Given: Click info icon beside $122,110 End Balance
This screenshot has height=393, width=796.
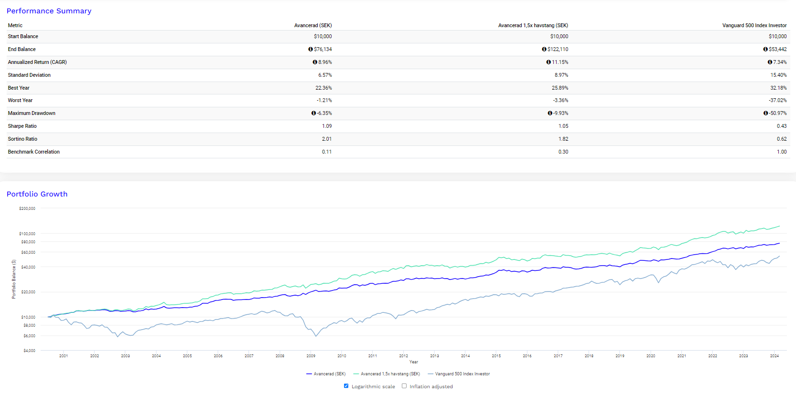Looking at the screenshot, I should 544,49.
